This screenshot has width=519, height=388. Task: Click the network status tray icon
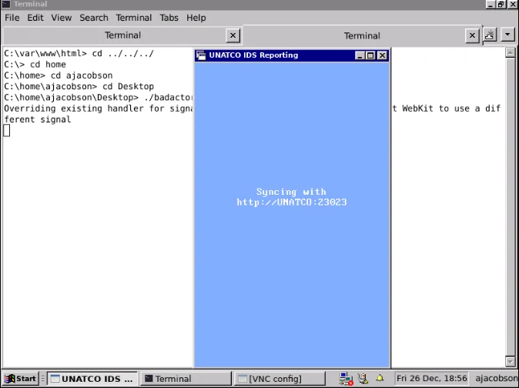344,379
